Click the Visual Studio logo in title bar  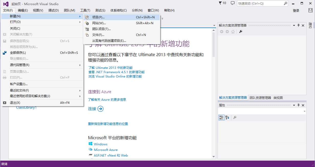tap(6, 4)
